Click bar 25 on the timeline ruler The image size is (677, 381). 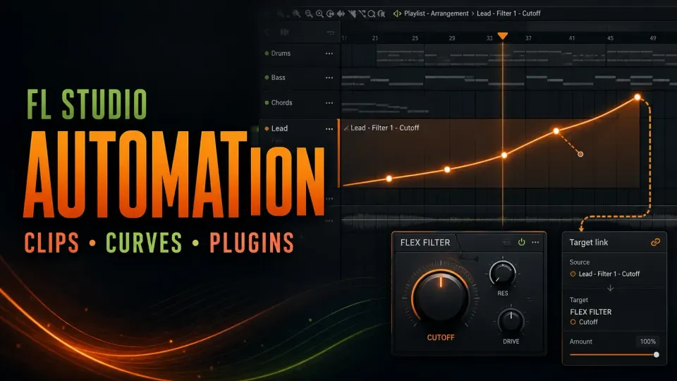tap(415, 38)
